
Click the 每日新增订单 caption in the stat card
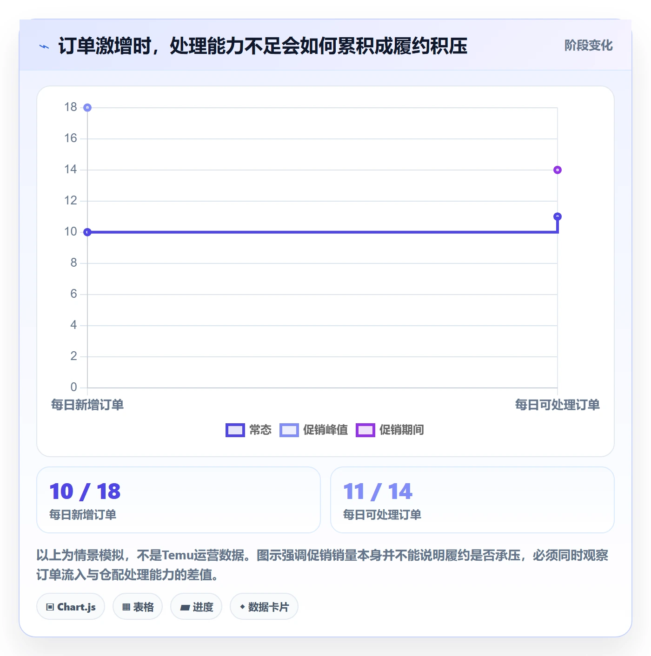click(x=83, y=515)
